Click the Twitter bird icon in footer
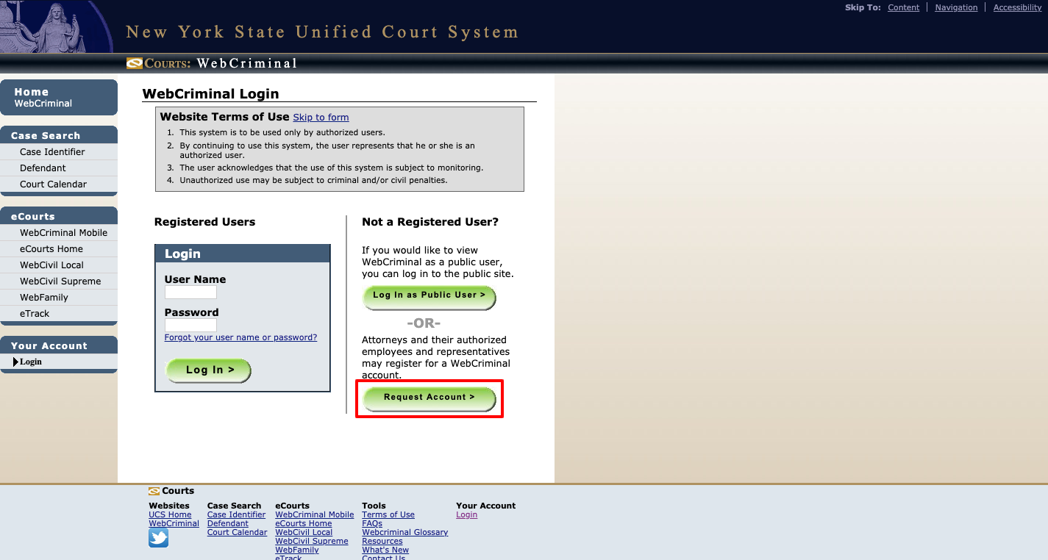 click(x=159, y=538)
